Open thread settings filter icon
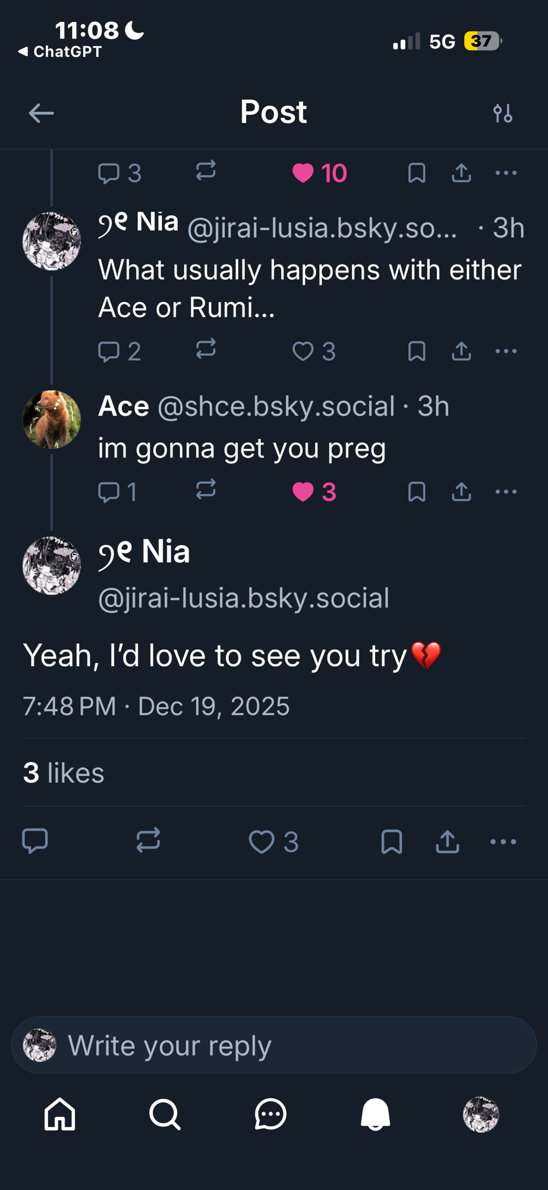This screenshot has width=548, height=1190. point(503,113)
